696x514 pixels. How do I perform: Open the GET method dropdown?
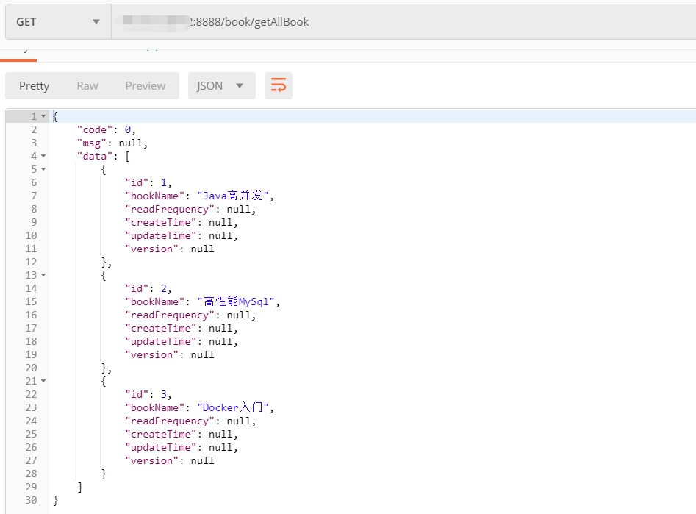[58, 22]
